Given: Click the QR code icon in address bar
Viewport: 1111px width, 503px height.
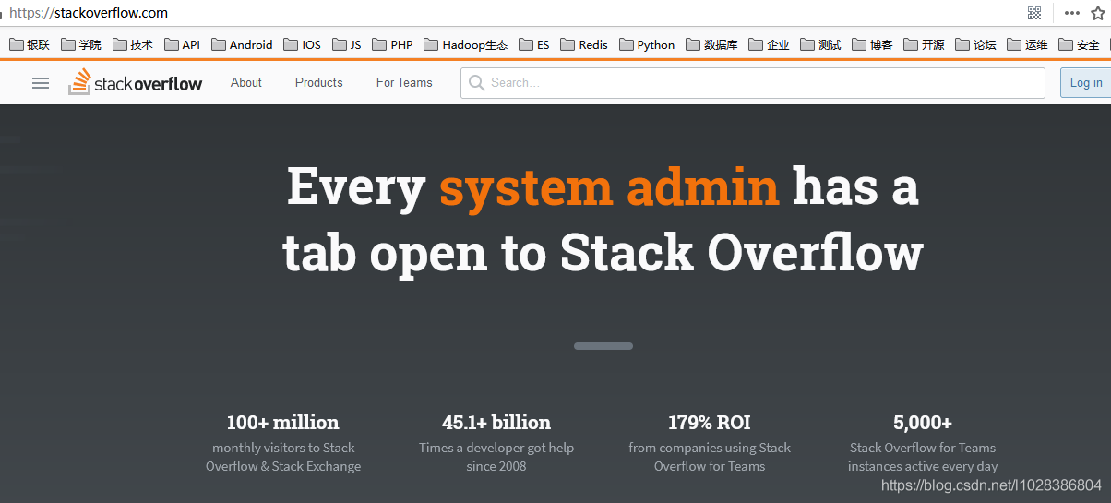Looking at the screenshot, I should [1034, 13].
